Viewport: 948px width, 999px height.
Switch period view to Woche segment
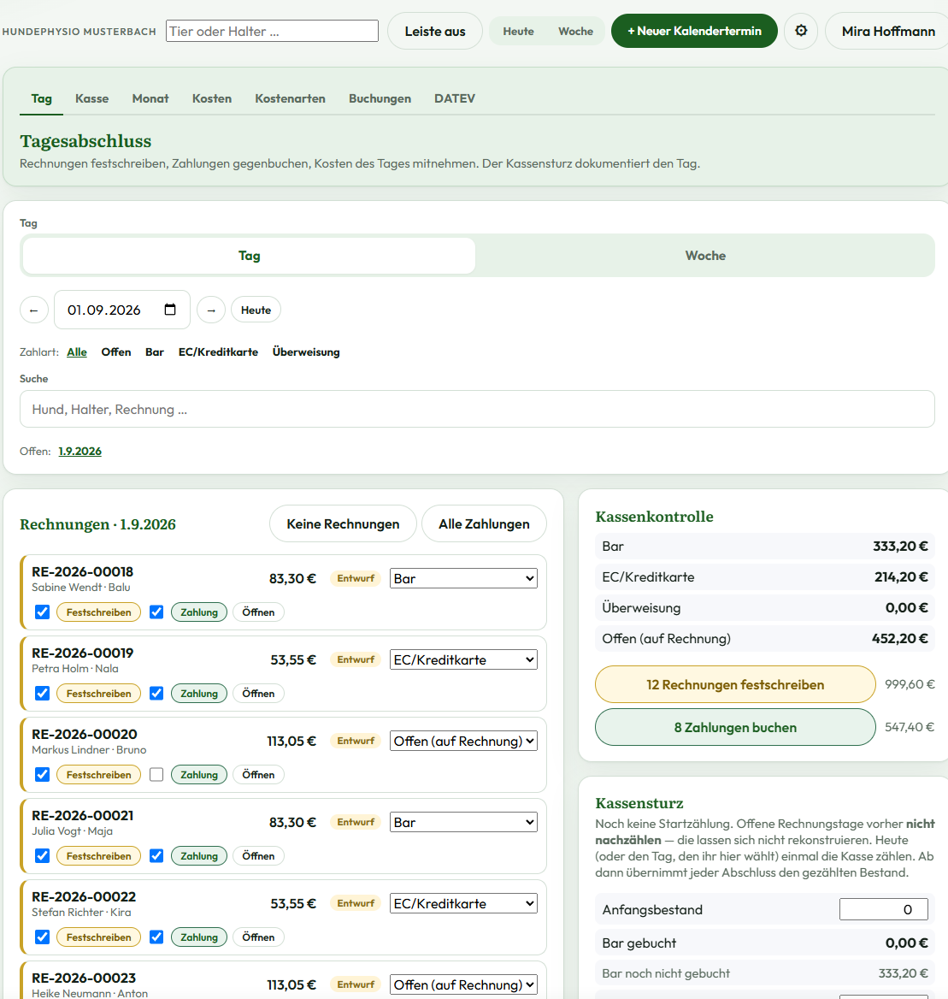tap(704, 256)
